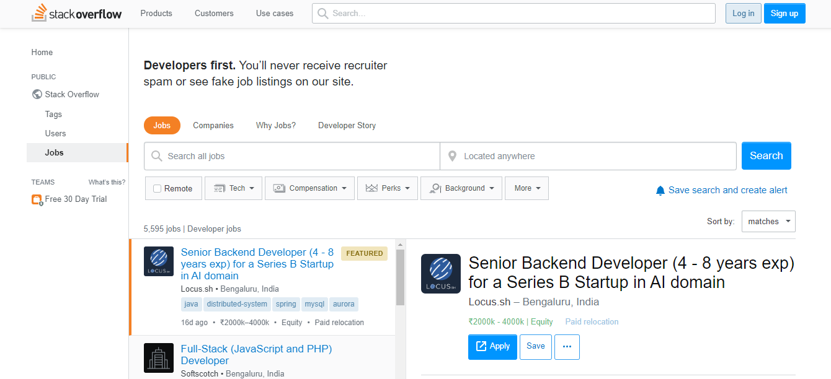This screenshot has height=379, width=831.
Task: Click the magnifier icon in Search all jobs
Action: click(157, 156)
